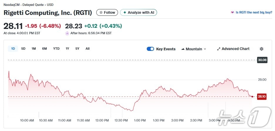Screen dimensions: 275x131
Task: Click the after hours moon icon
Action: pos(67,33)
